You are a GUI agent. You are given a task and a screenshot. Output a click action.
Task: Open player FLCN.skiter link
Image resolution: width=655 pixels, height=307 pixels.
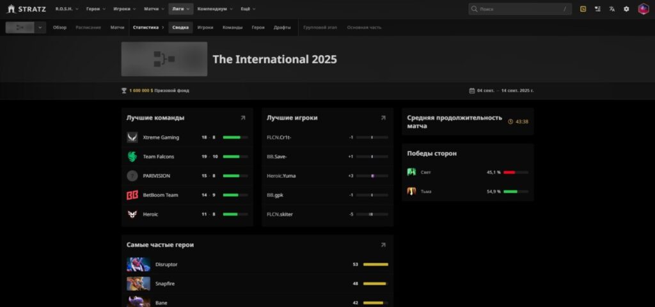point(280,214)
